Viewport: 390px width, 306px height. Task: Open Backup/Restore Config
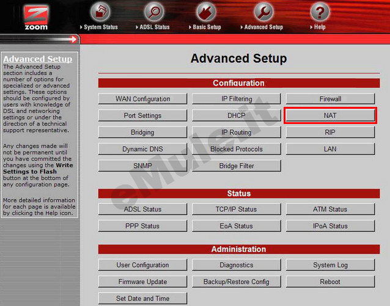(x=237, y=282)
